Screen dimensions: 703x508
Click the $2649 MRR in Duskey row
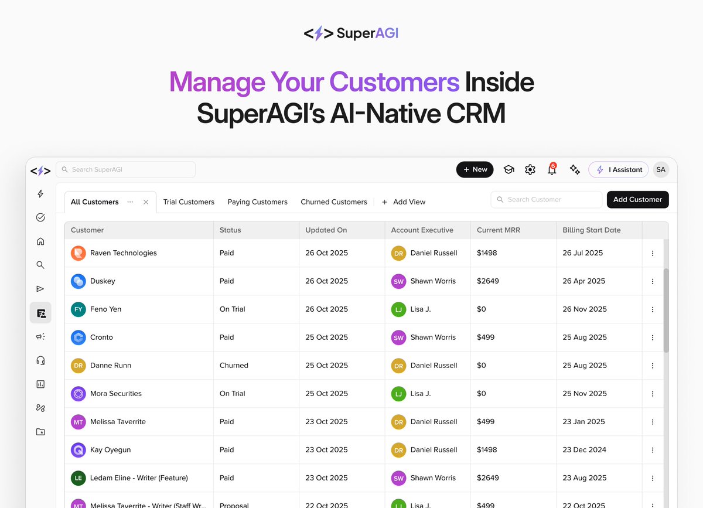pos(487,281)
